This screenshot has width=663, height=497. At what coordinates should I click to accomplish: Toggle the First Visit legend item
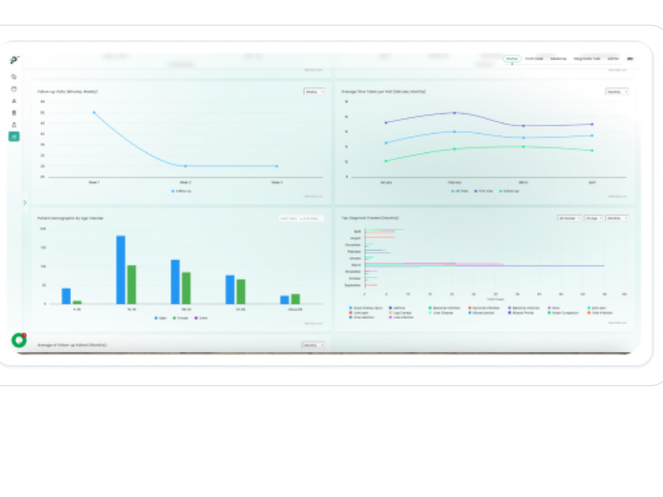point(484,191)
